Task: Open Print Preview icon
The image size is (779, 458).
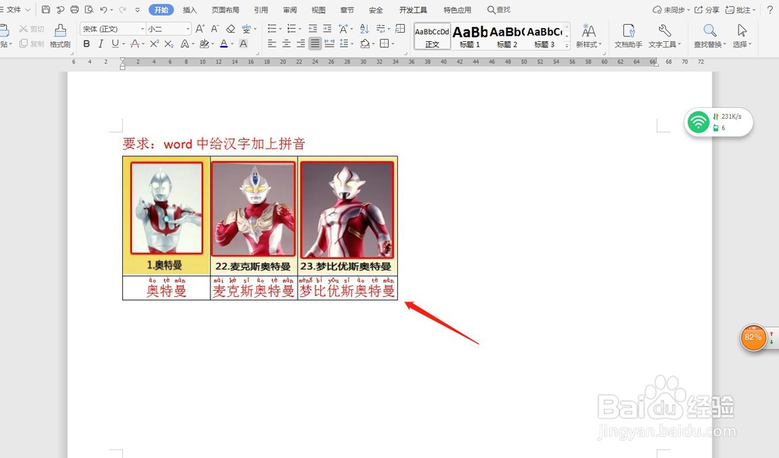Action: [89, 9]
